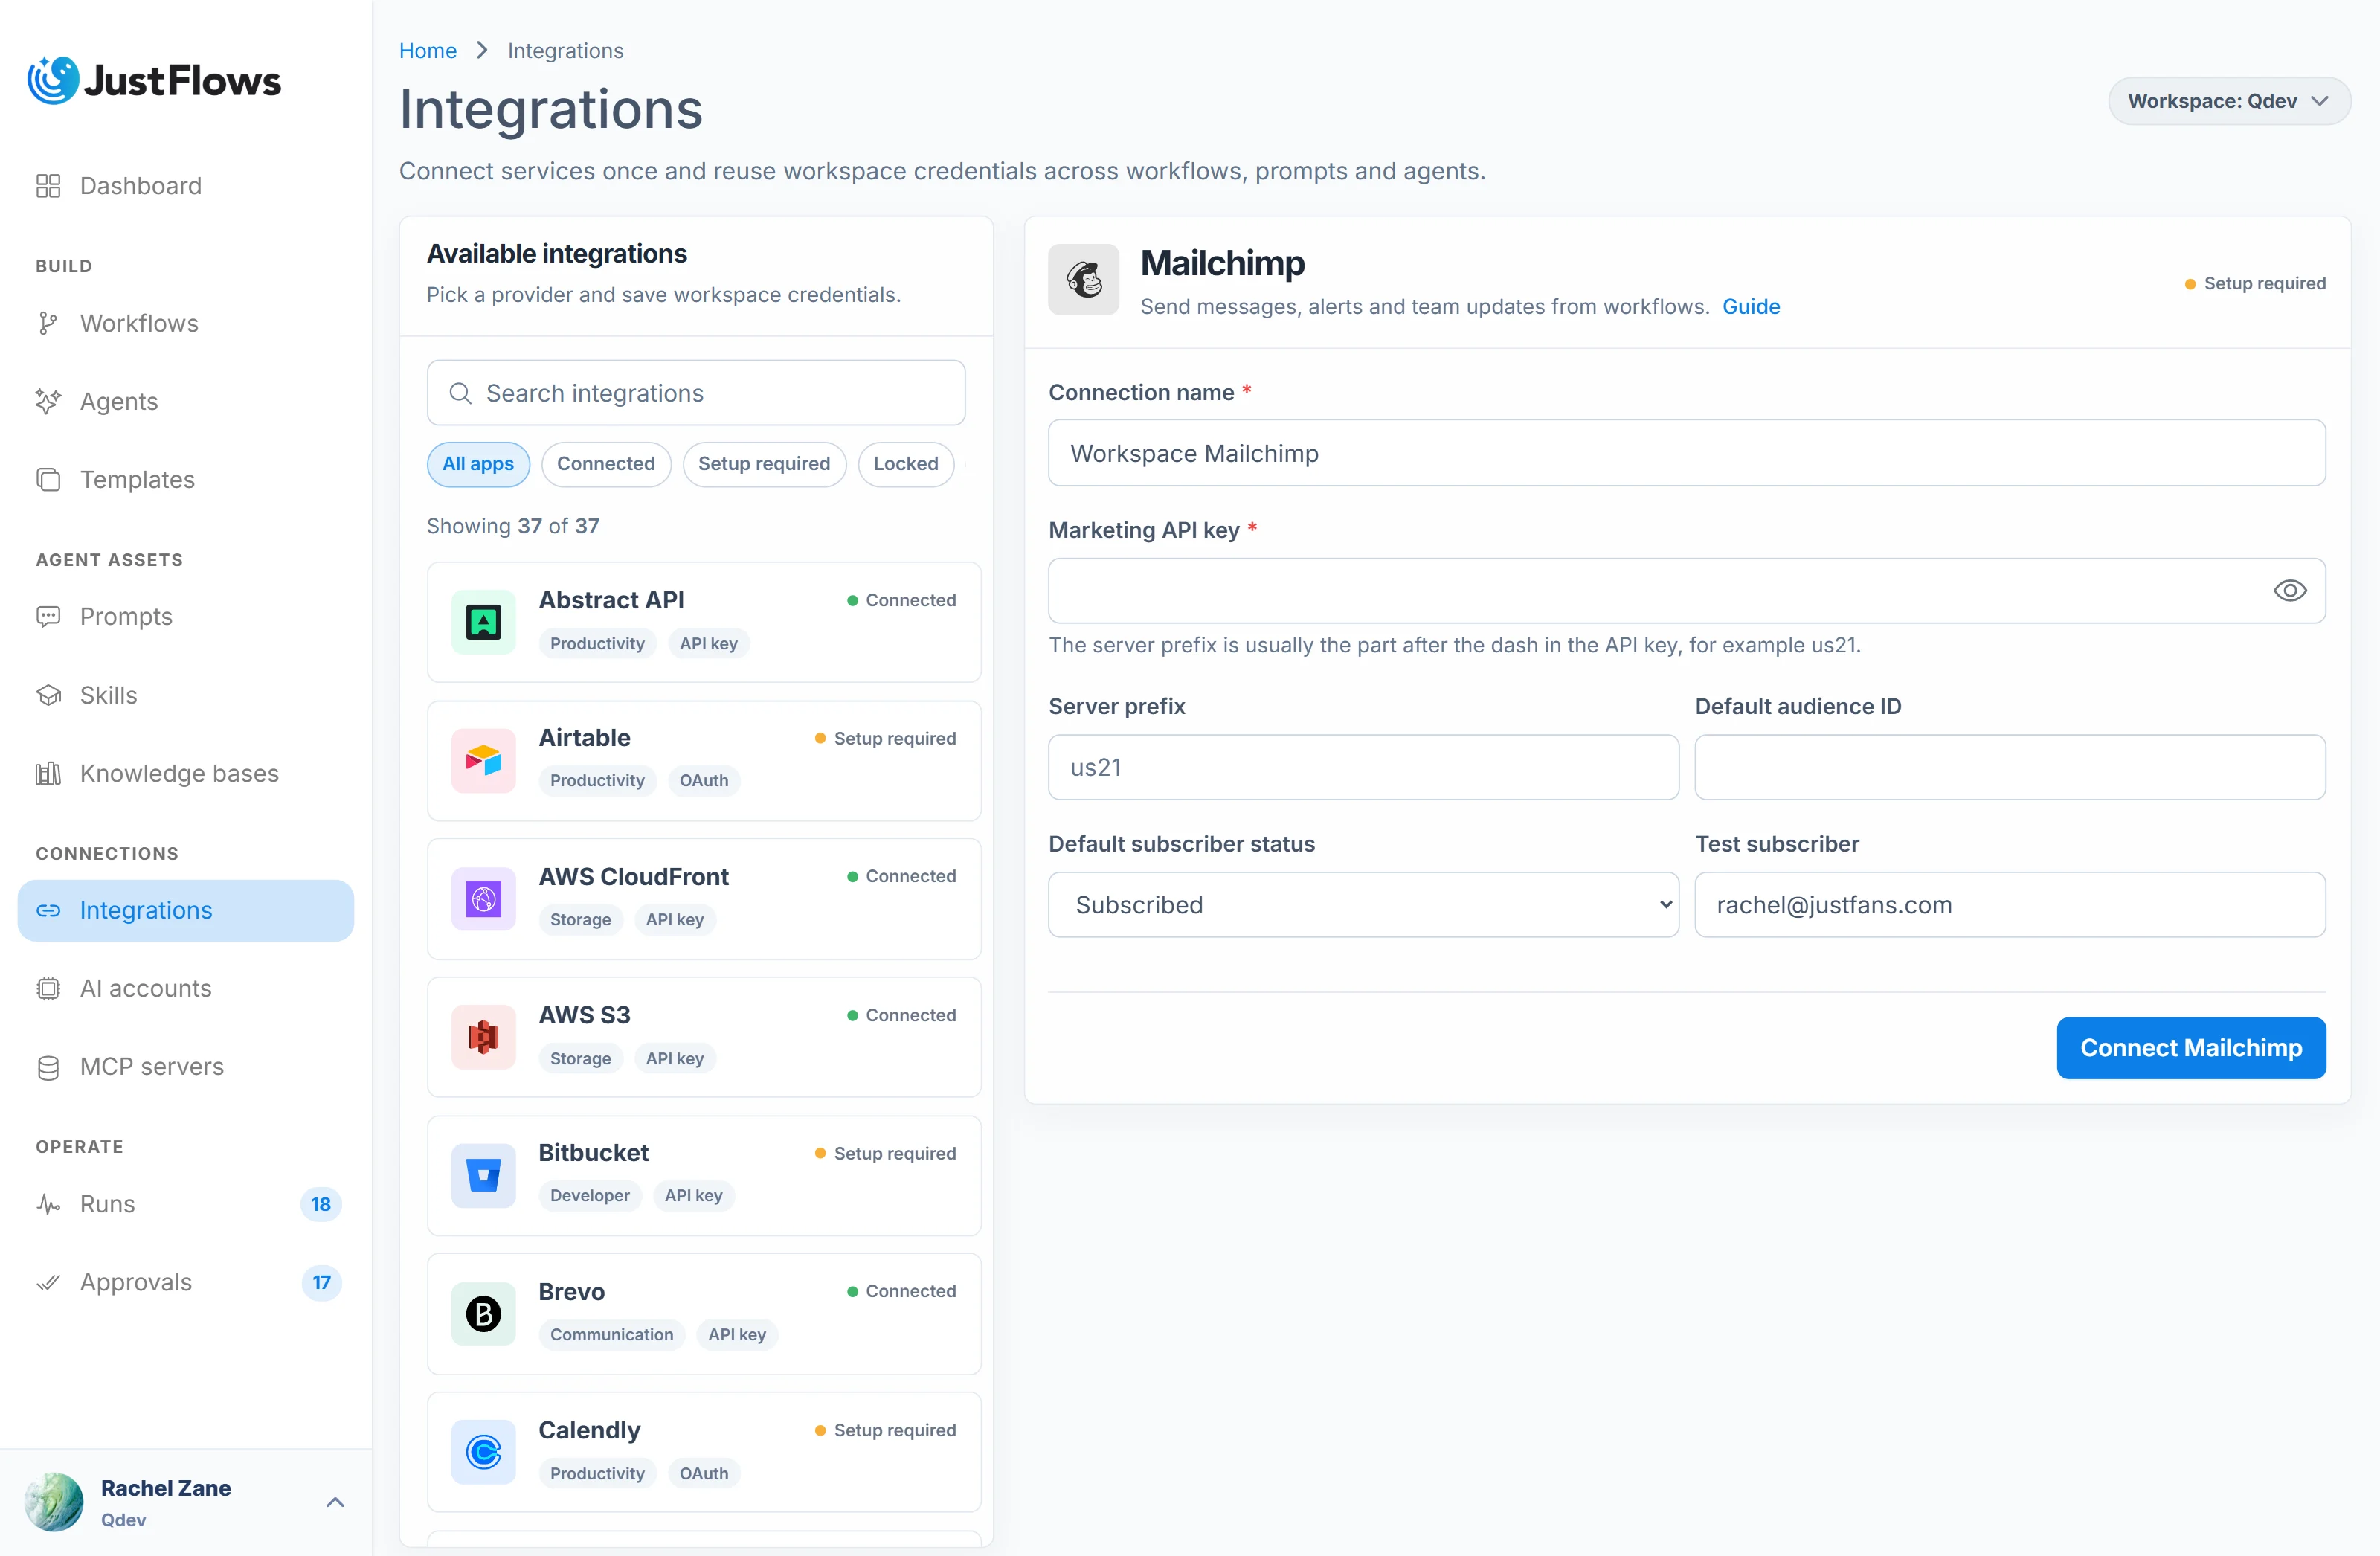Go to the Agents section
2380x1556 pixels.
tap(186, 402)
